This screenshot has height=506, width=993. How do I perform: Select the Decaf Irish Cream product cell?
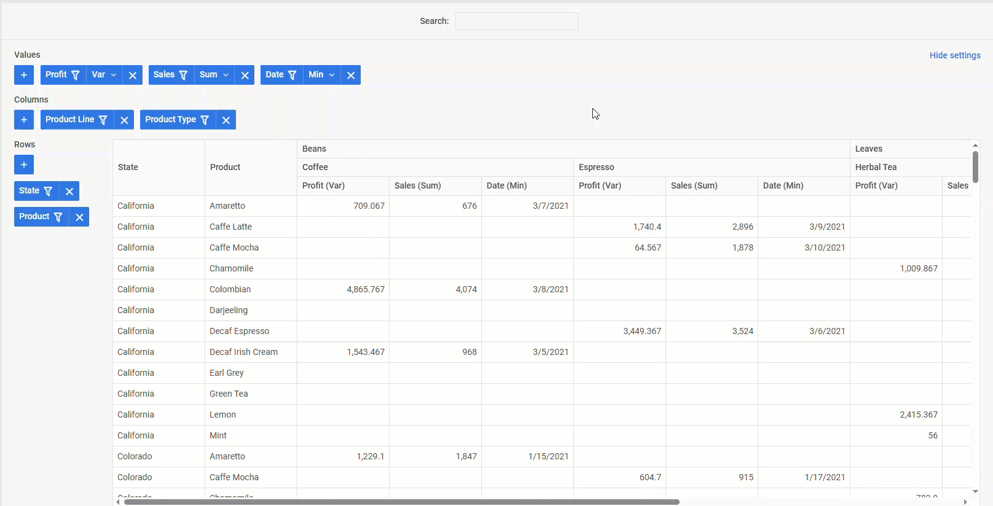coord(251,352)
